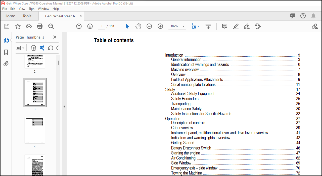Activate the Hand pan tool
The width and height of the screenshot is (322, 176).
pos(138,26)
